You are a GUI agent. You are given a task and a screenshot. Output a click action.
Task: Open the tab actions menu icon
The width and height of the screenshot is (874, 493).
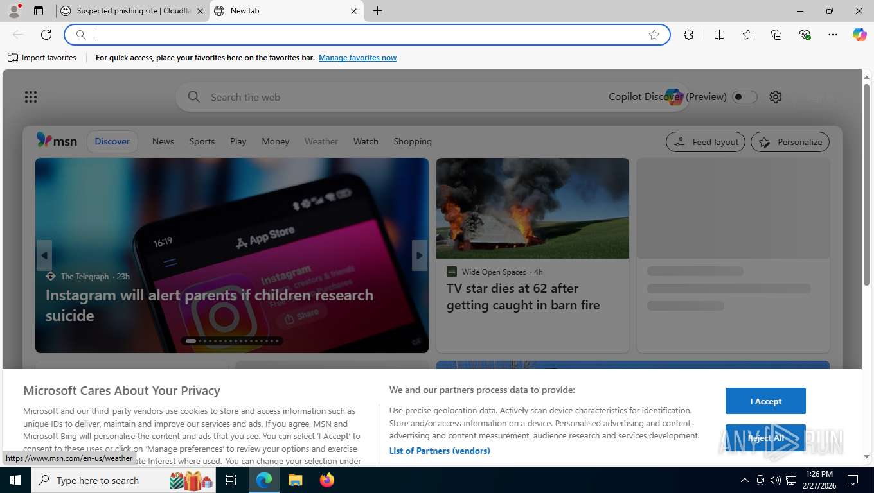click(39, 11)
